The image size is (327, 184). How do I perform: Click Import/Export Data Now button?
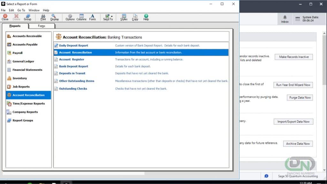tap(293, 122)
